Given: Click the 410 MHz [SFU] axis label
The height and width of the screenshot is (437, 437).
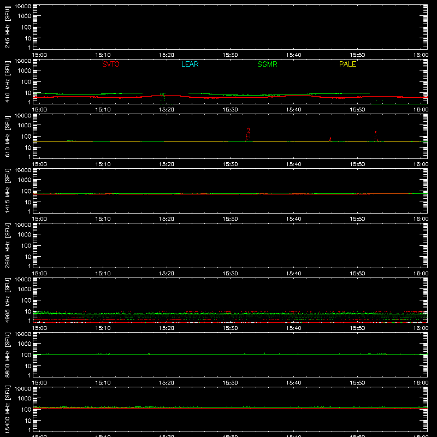Looking at the screenshot, I should click(x=7, y=81).
